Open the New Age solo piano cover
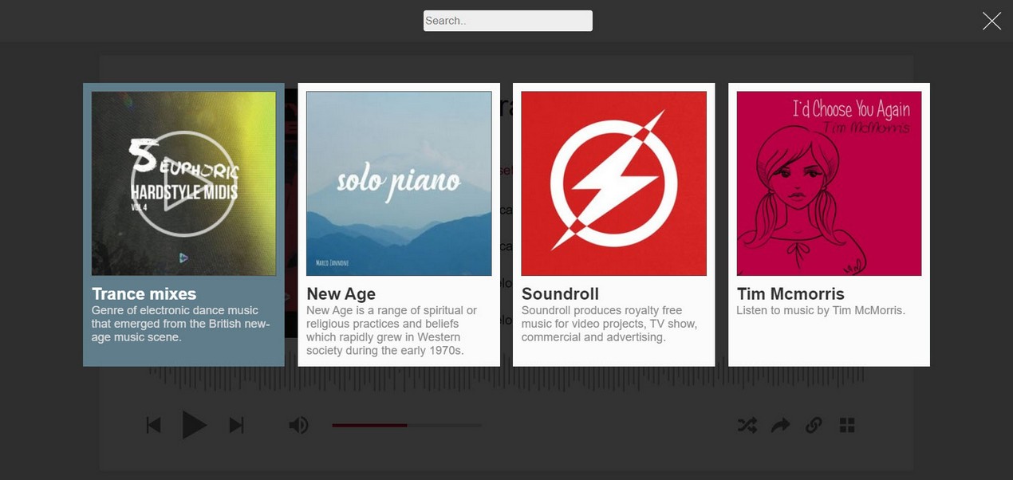This screenshot has height=480, width=1013. [x=399, y=183]
